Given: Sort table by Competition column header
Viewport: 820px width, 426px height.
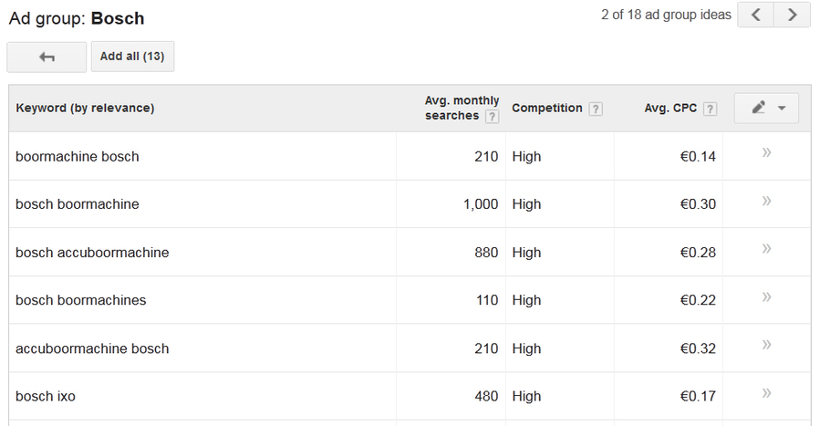Looking at the screenshot, I should pyautogui.click(x=546, y=108).
